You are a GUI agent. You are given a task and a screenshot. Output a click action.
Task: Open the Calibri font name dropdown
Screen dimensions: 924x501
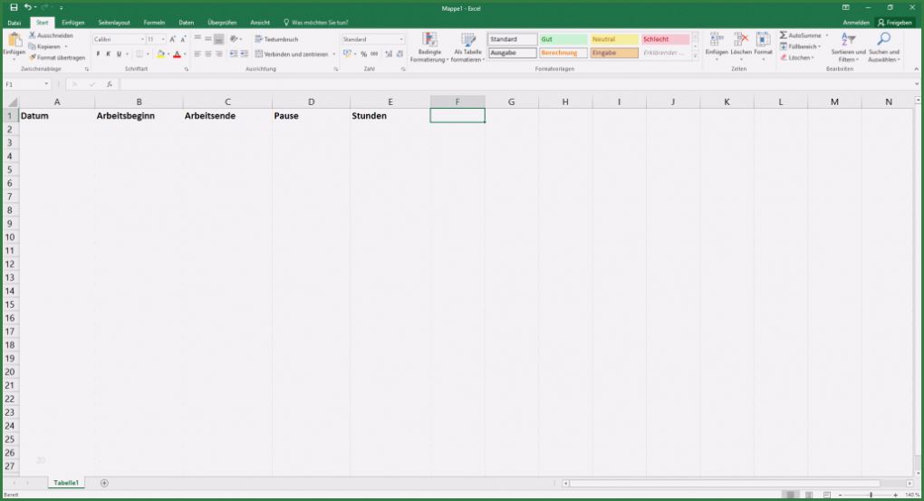[x=142, y=40]
